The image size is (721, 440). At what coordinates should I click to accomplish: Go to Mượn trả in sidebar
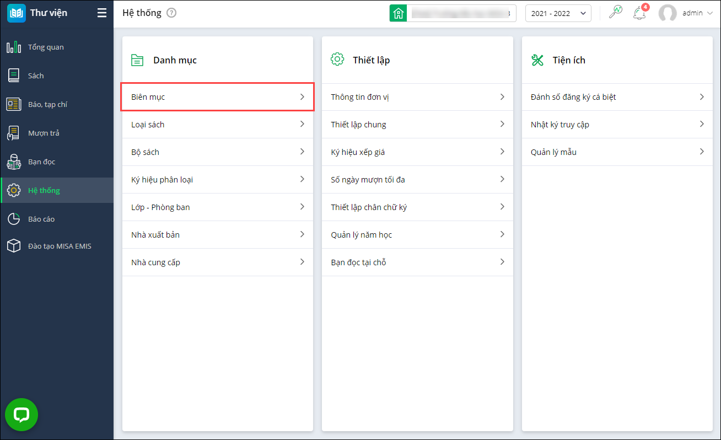(44, 133)
